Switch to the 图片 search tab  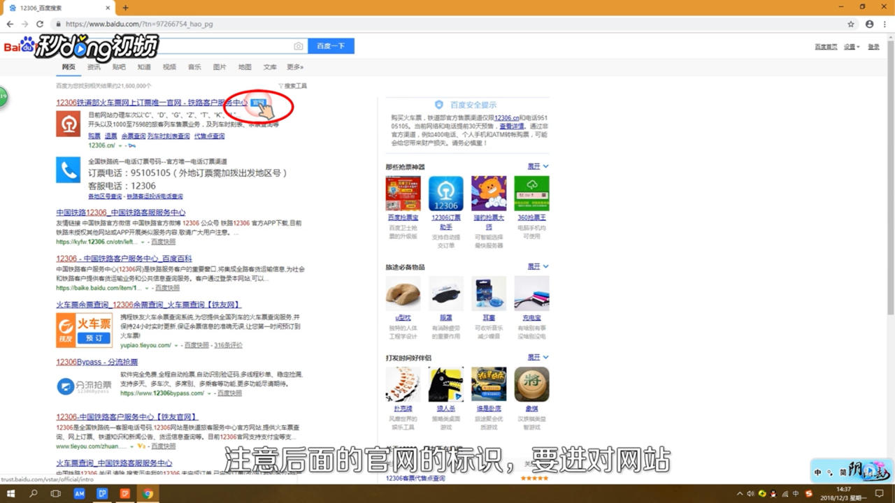220,67
